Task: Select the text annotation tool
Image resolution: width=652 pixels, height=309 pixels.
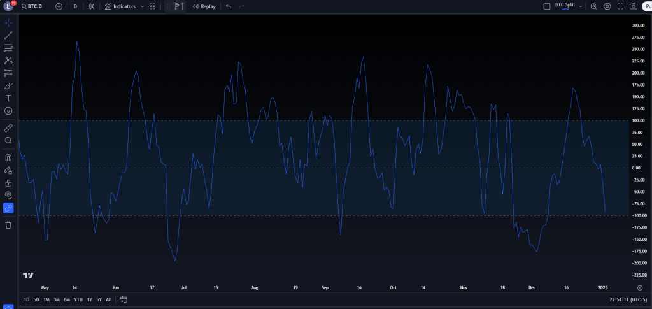Action: (8, 98)
